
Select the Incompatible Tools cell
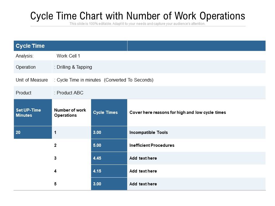145,132
